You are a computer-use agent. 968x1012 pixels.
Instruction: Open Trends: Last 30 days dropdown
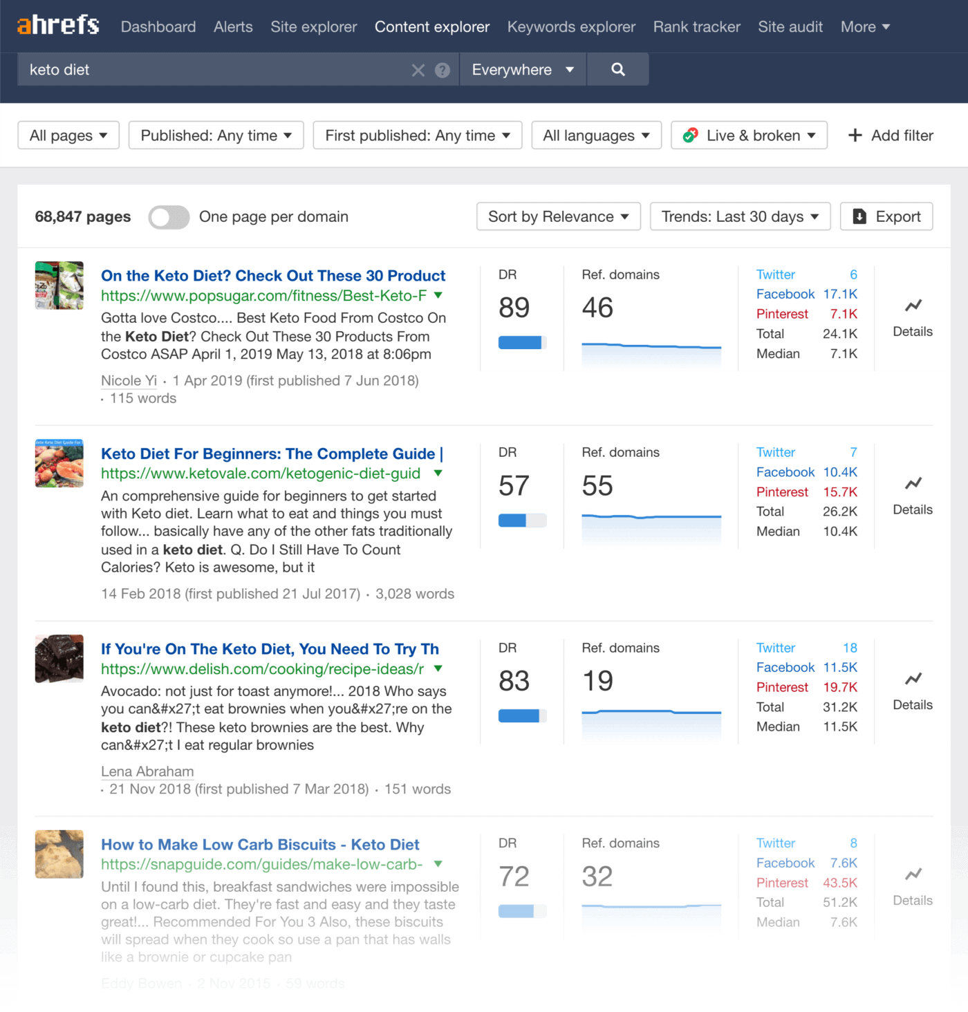click(740, 216)
